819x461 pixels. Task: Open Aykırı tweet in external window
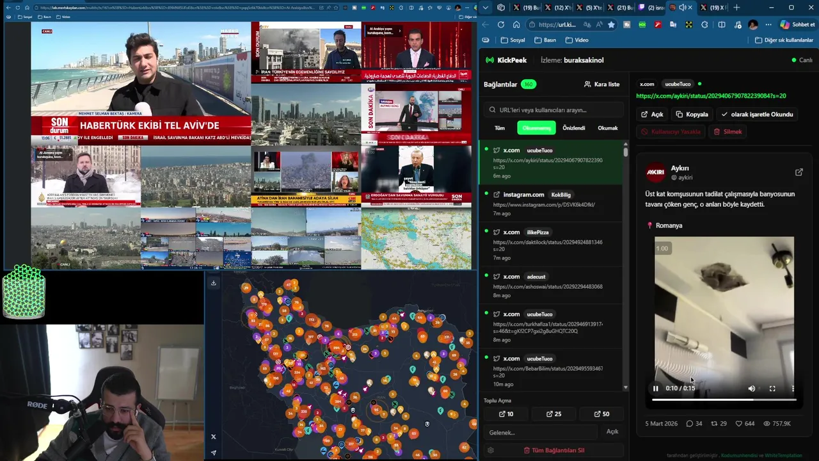coord(799,172)
